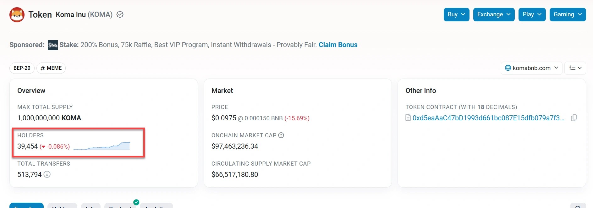Click the verified badge beside KOMA
Screen dimensions: 593x208
click(120, 14)
